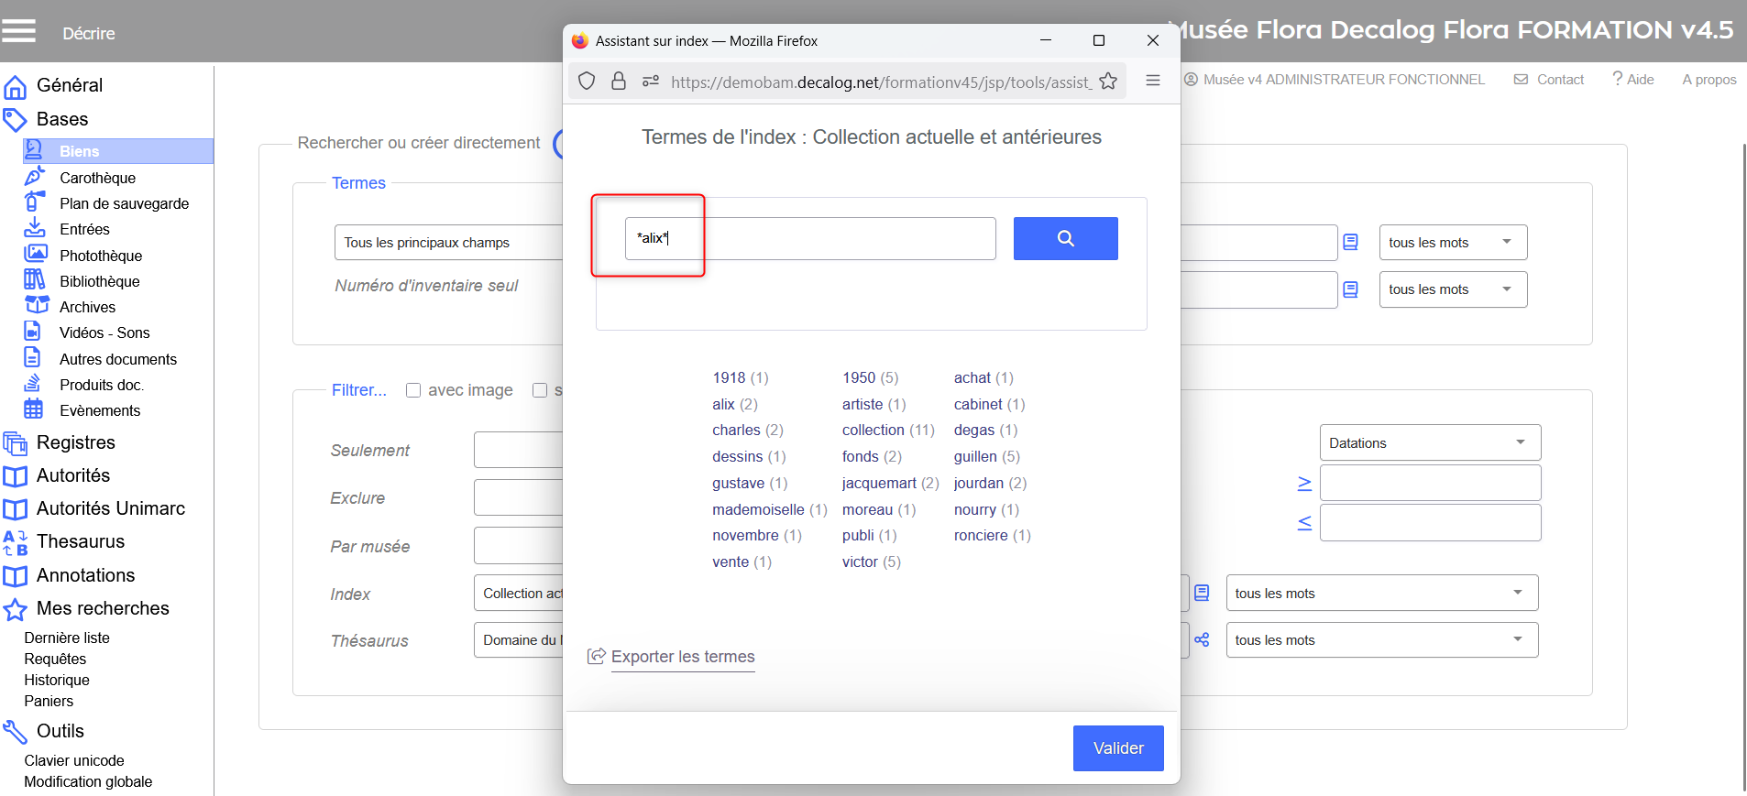This screenshot has height=796, width=1747.
Task: Open the Firefox application menu icon
Action: pos(1153,82)
